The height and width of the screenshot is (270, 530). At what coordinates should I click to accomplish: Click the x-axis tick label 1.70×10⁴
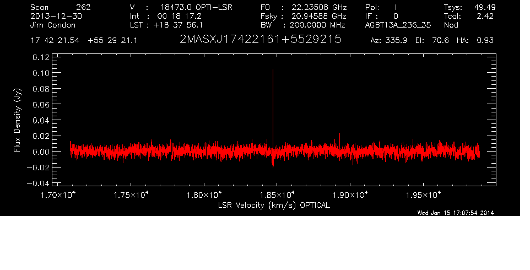pyautogui.click(x=58, y=195)
